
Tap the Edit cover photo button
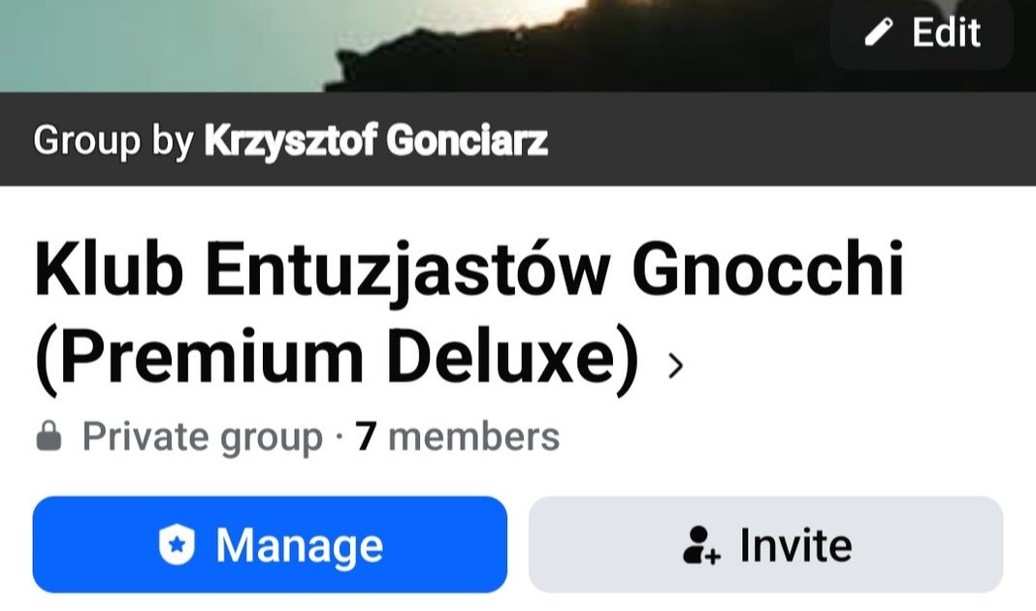point(922,33)
